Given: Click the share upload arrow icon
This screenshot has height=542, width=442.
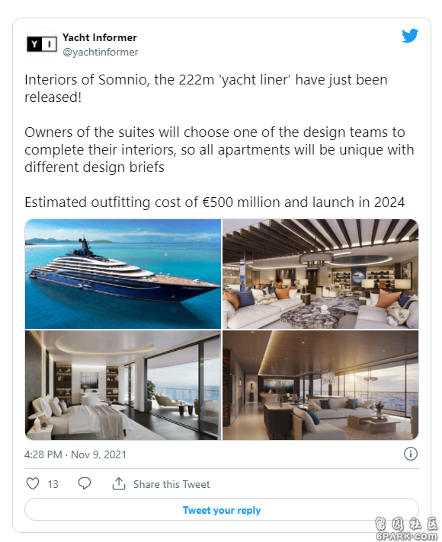Looking at the screenshot, I should tap(119, 483).
